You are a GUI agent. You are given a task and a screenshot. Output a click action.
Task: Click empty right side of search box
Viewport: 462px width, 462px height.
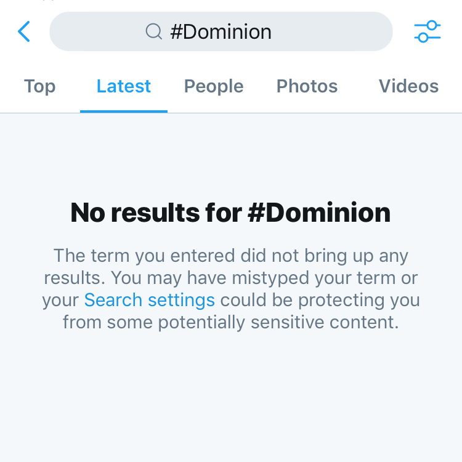pyautogui.click(x=345, y=31)
